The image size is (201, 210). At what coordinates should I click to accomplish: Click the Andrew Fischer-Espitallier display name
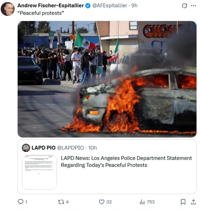click(x=51, y=6)
